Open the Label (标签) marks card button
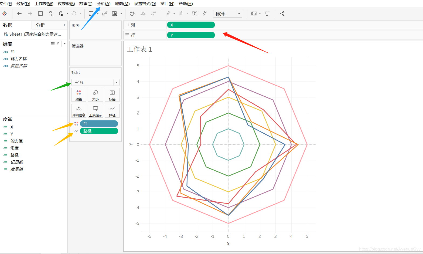Screen dimensions: 423x254 [x=112, y=95]
